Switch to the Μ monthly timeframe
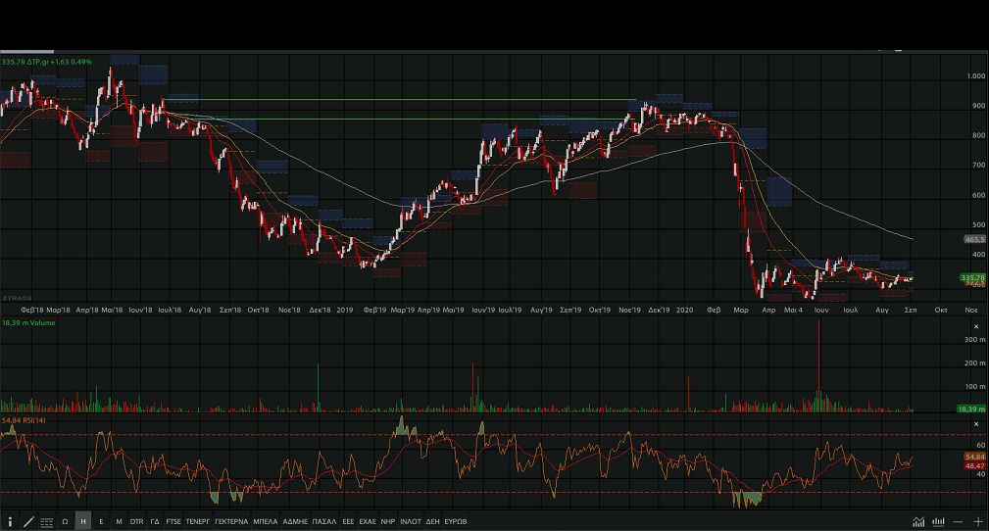989x531 pixels. [119, 521]
